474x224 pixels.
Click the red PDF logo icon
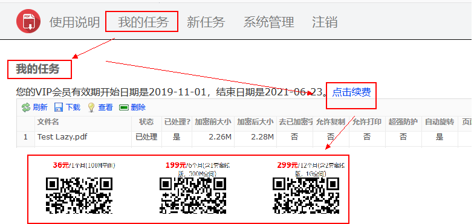(x=28, y=21)
